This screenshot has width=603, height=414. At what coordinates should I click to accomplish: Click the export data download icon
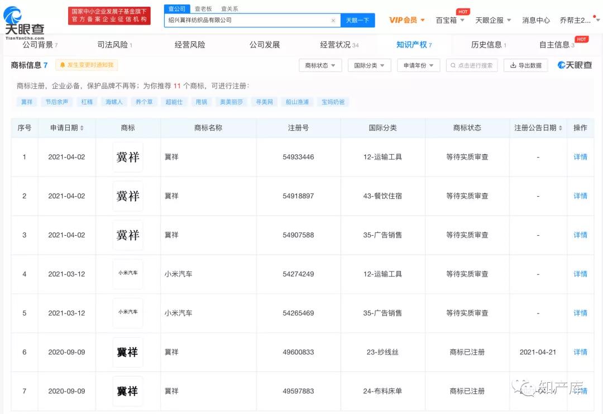tap(512, 65)
